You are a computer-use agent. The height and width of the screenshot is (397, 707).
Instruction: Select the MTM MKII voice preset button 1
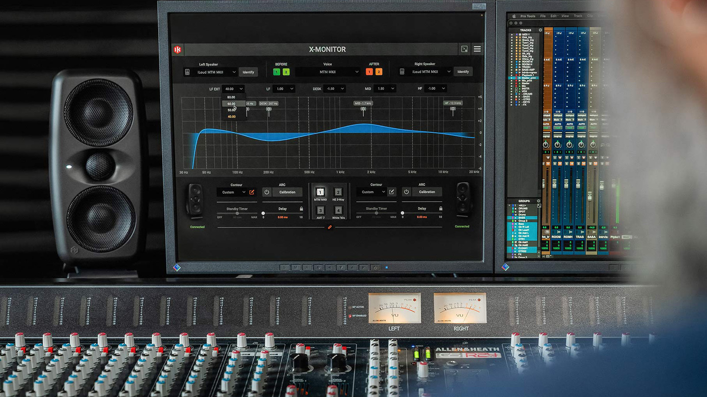(320, 192)
